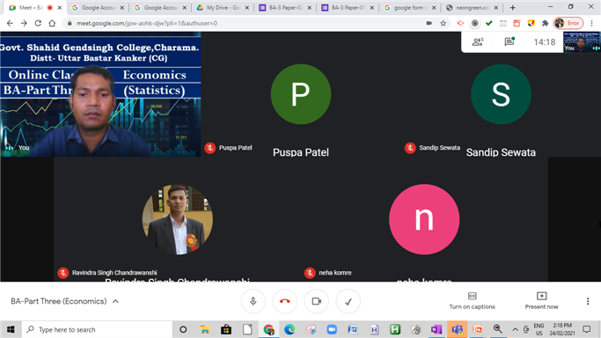Image resolution: width=601 pixels, height=338 pixels.
Task: Open the Windows Start menu
Action: click(x=11, y=329)
